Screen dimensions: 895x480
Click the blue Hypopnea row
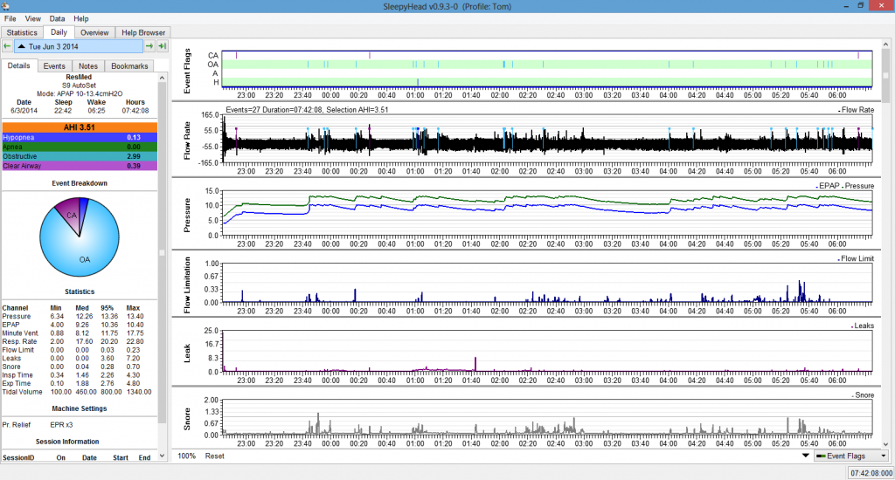[79, 138]
